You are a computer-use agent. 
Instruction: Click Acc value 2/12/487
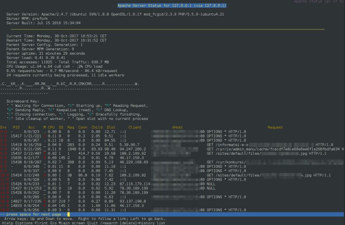click(33, 153)
